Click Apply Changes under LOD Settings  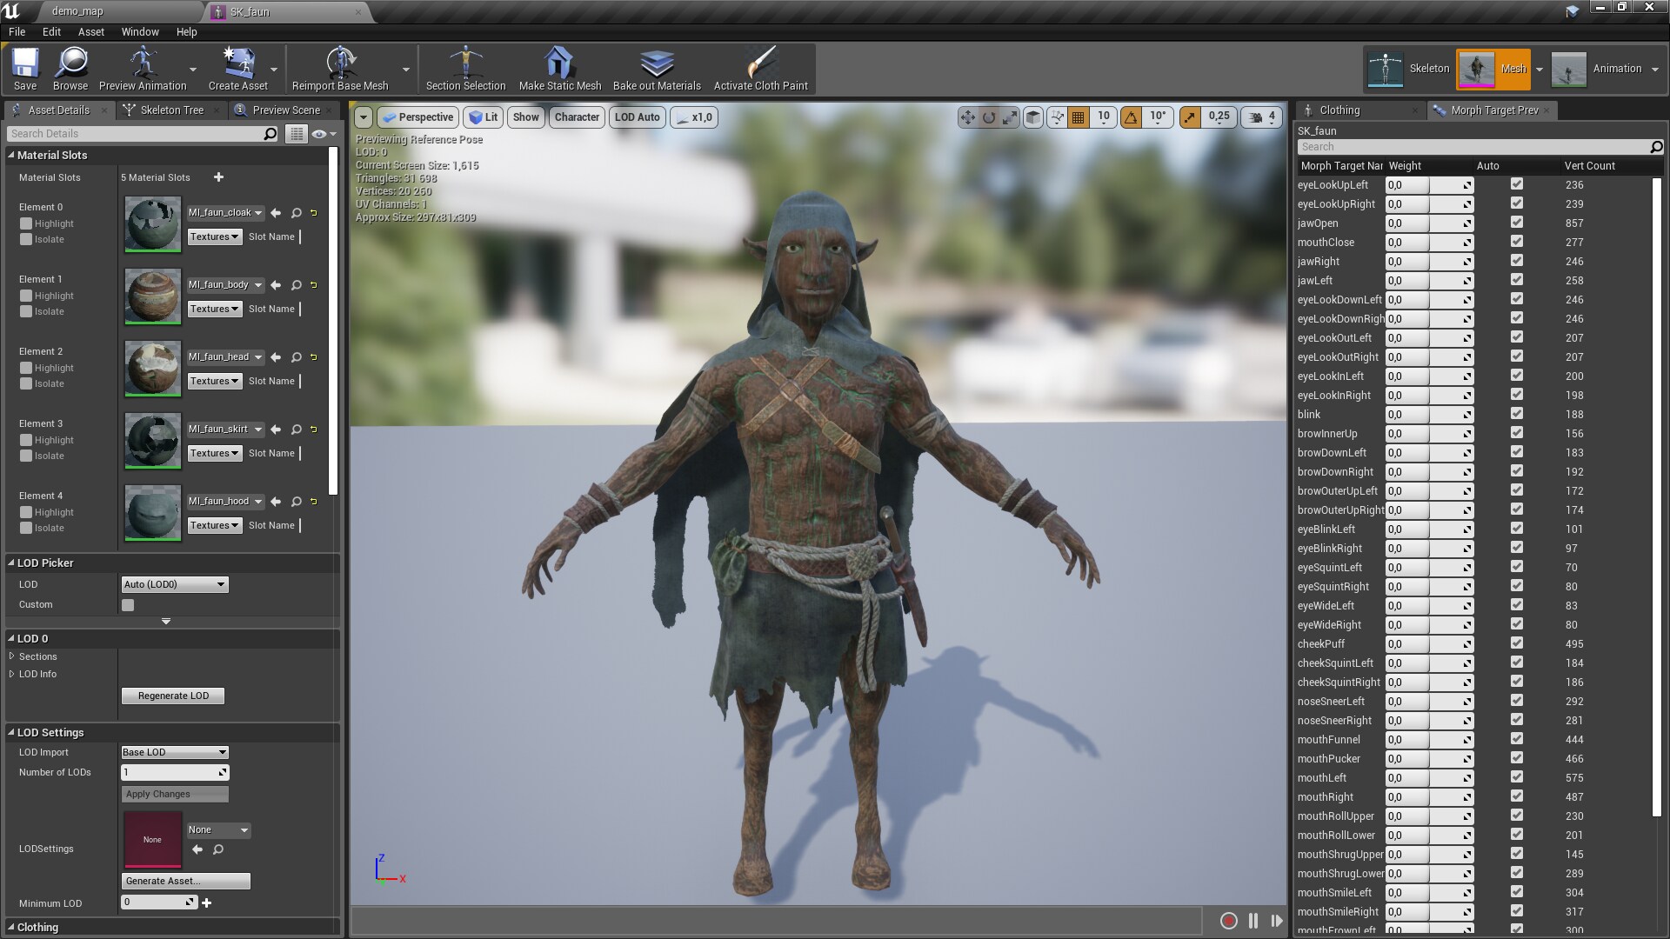(173, 794)
